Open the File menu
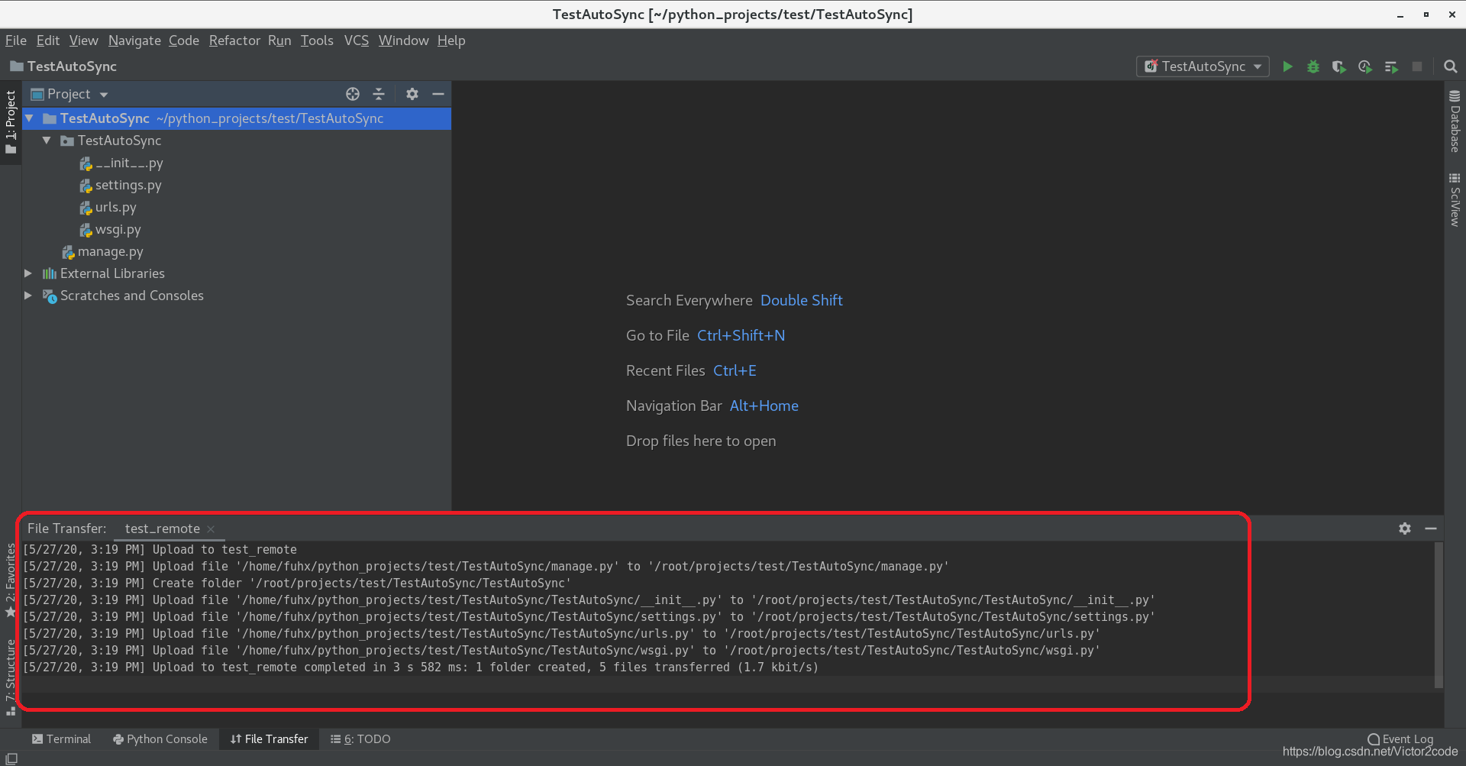Viewport: 1466px width, 766px height. [x=16, y=40]
